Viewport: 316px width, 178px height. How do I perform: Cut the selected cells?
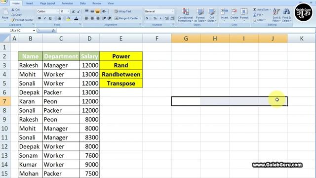click(15, 9)
